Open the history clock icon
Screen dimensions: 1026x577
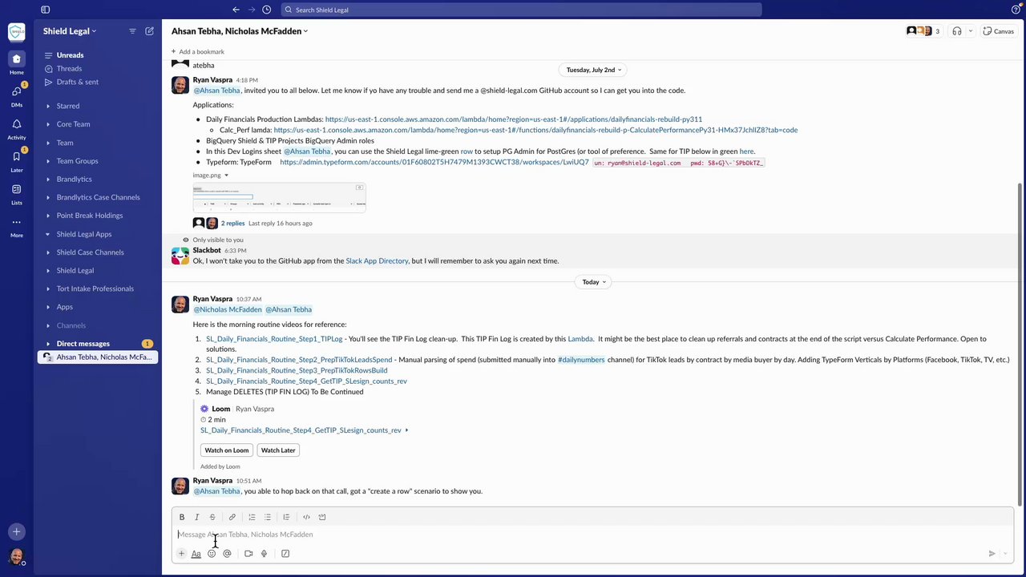click(x=267, y=10)
